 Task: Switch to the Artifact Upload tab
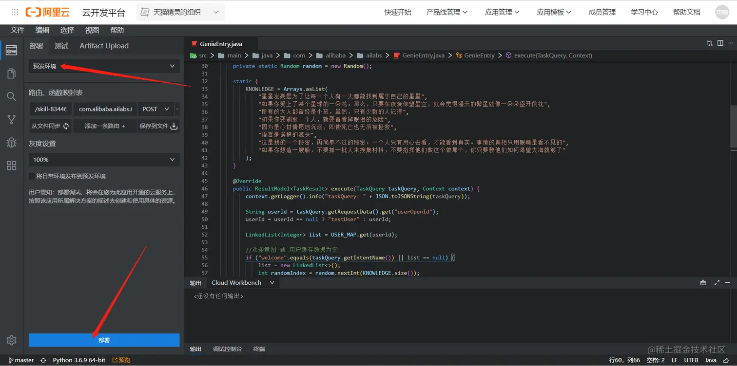104,46
